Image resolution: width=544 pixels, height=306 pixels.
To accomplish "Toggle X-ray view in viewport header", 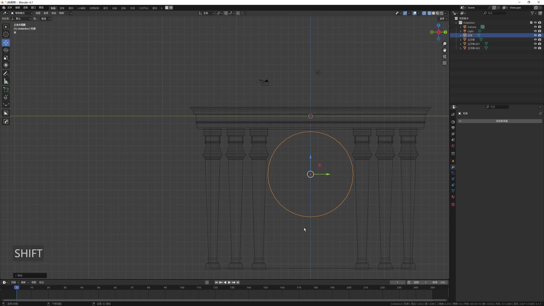I will pyautogui.click(x=424, y=13).
